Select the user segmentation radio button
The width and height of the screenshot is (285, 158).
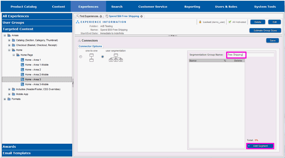(x=103, y=57)
